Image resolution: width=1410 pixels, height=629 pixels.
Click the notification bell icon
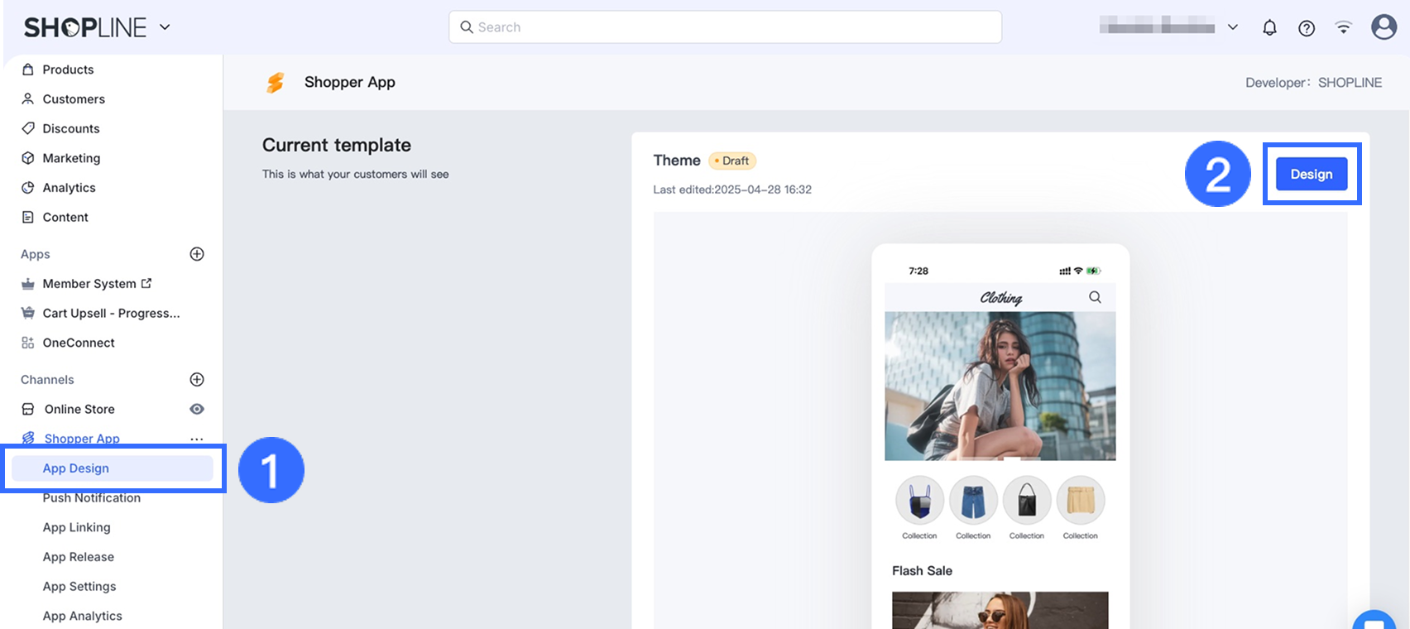coord(1269,28)
